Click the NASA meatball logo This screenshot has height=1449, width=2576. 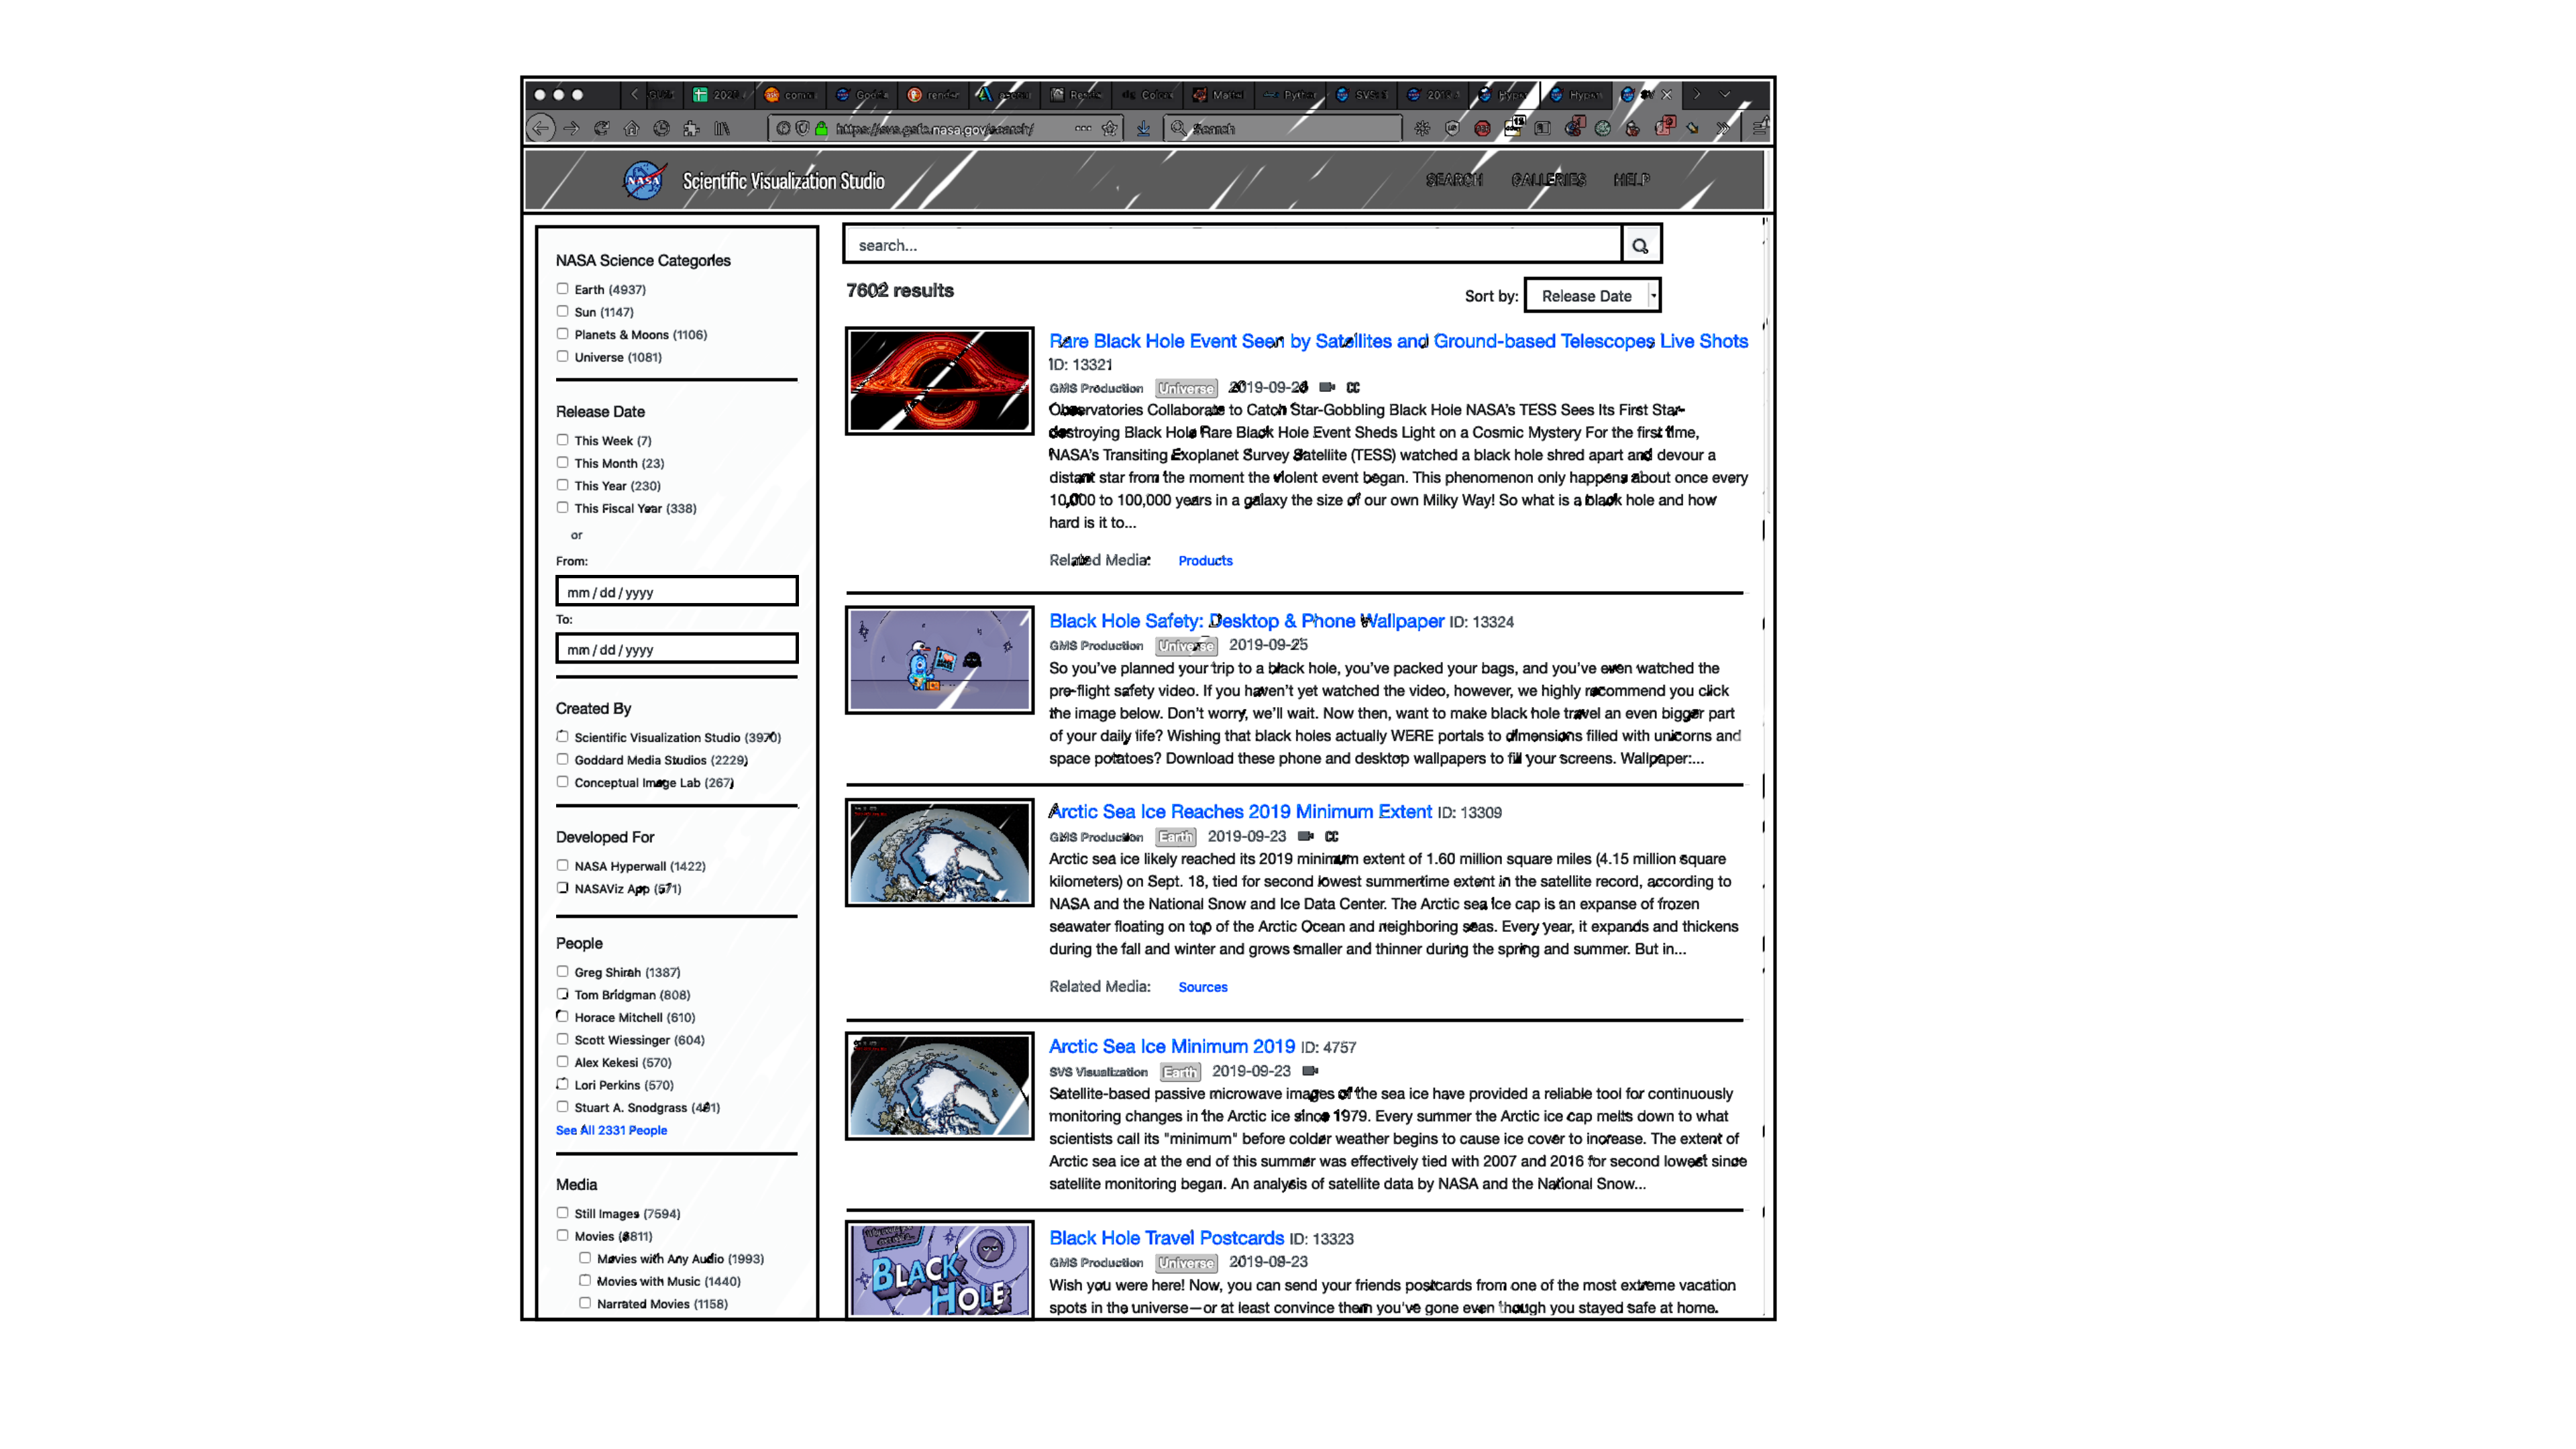coord(643,181)
